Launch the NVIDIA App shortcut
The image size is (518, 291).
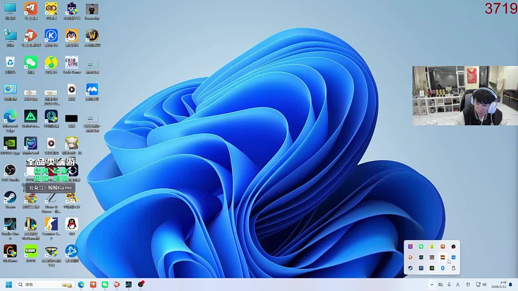[10, 143]
